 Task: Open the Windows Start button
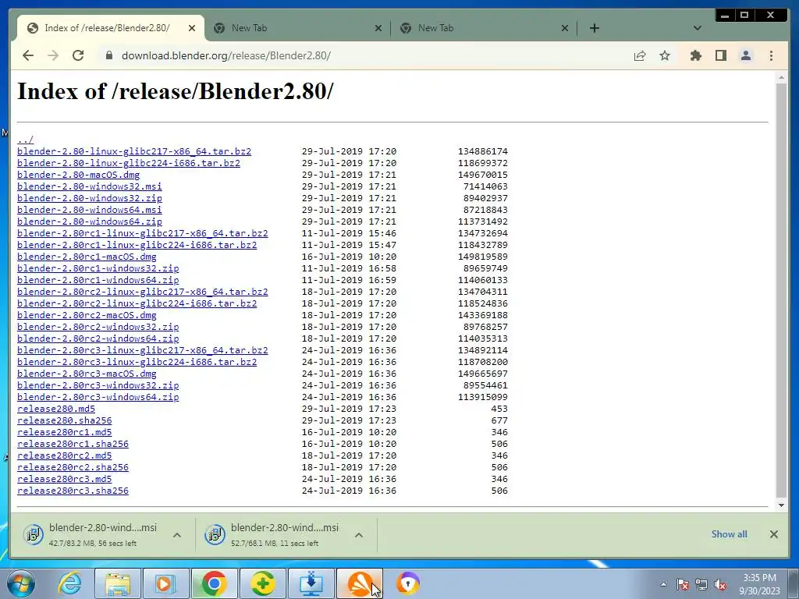[x=20, y=583]
